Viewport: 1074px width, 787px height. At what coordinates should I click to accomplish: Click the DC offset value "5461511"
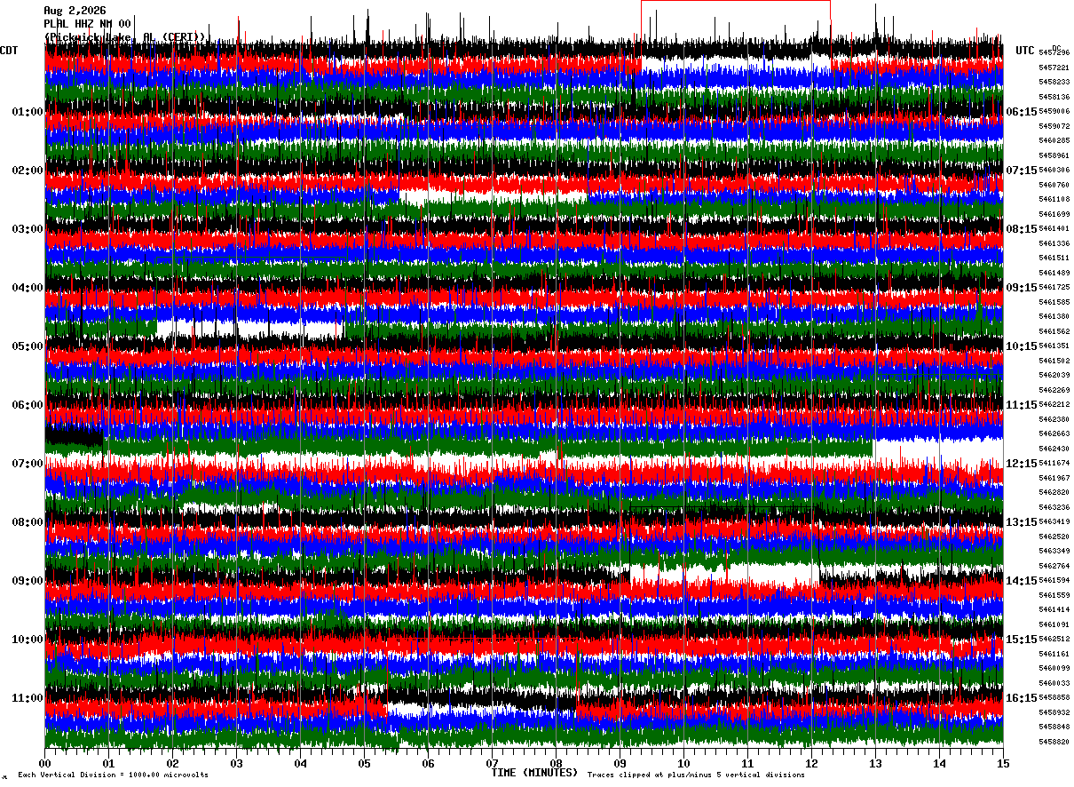tap(1054, 258)
